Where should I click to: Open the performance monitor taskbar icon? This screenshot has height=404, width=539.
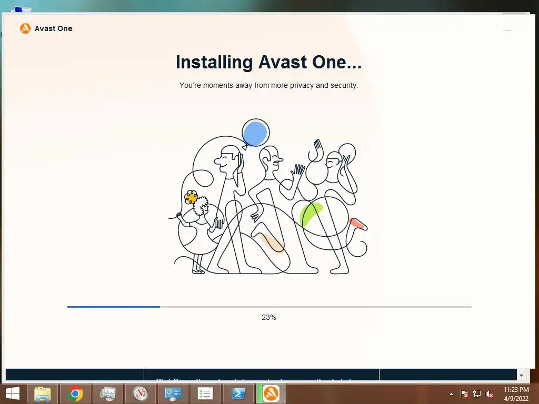point(108,393)
